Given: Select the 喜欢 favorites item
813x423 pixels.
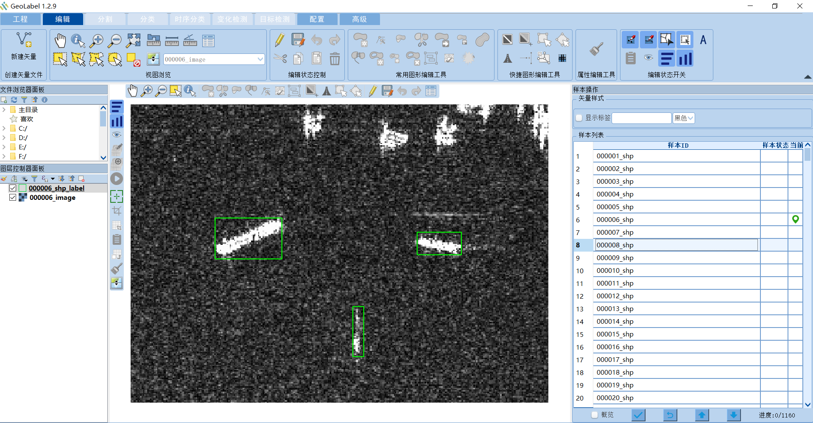Looking at the screenshot, I should pos(27,119).
